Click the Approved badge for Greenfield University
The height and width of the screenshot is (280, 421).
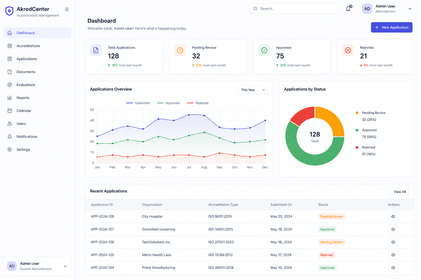tap(327, 229)
